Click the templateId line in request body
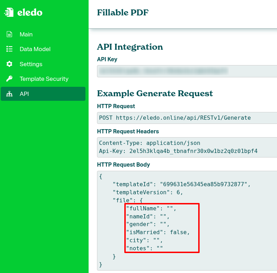The width and height of the screenshot is (277, 273). coord(181,183)
